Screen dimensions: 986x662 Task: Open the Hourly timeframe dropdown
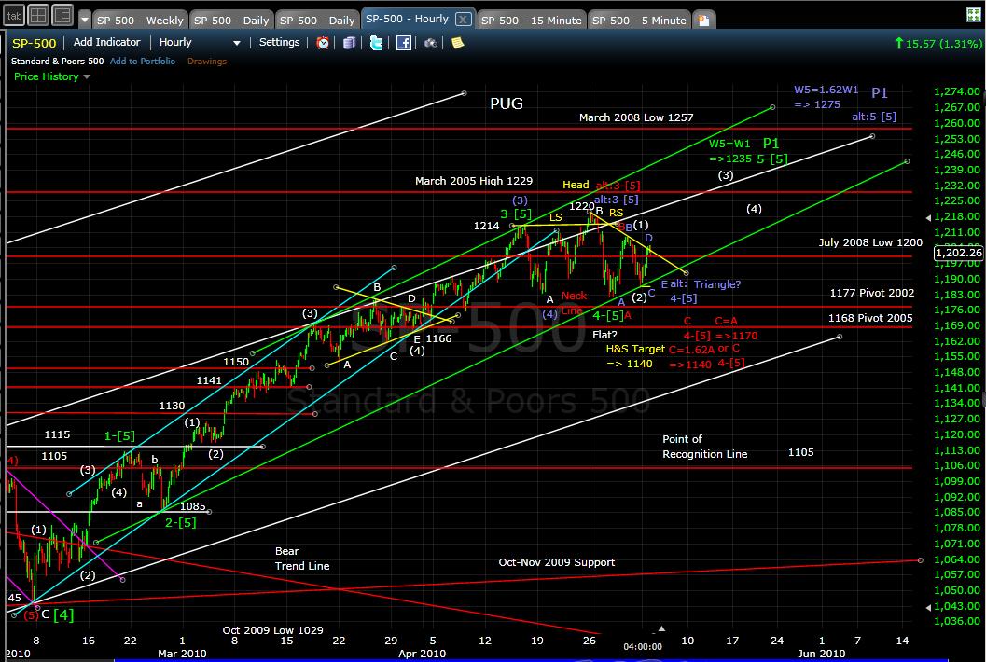(200, 42)
